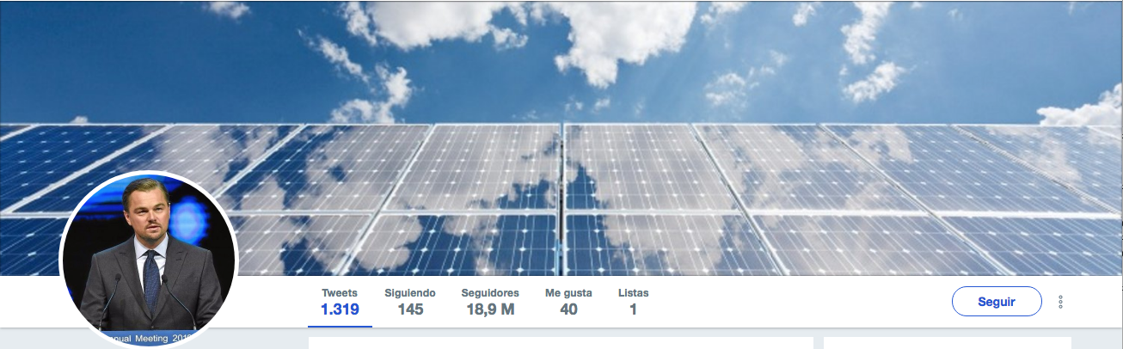The width and height of the screenshot is (1123, 349).
Task: Click the blue underline beneath Tweets
Action: point(340,326)
